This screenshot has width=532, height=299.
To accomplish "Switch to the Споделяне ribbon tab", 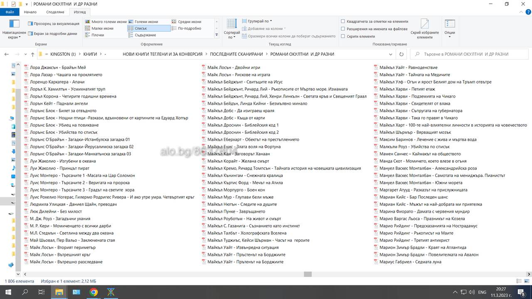I will coord(55,12).
